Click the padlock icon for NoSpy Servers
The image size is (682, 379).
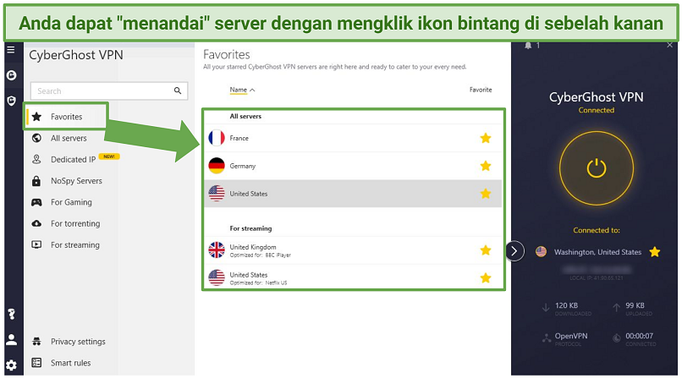click(x=36, y=181)
